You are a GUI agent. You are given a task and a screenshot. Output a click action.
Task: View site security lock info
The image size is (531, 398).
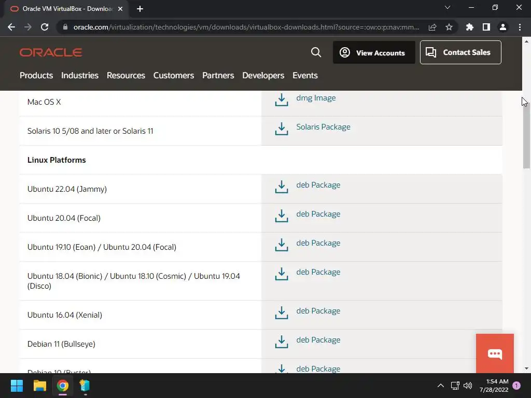[65, 27]
